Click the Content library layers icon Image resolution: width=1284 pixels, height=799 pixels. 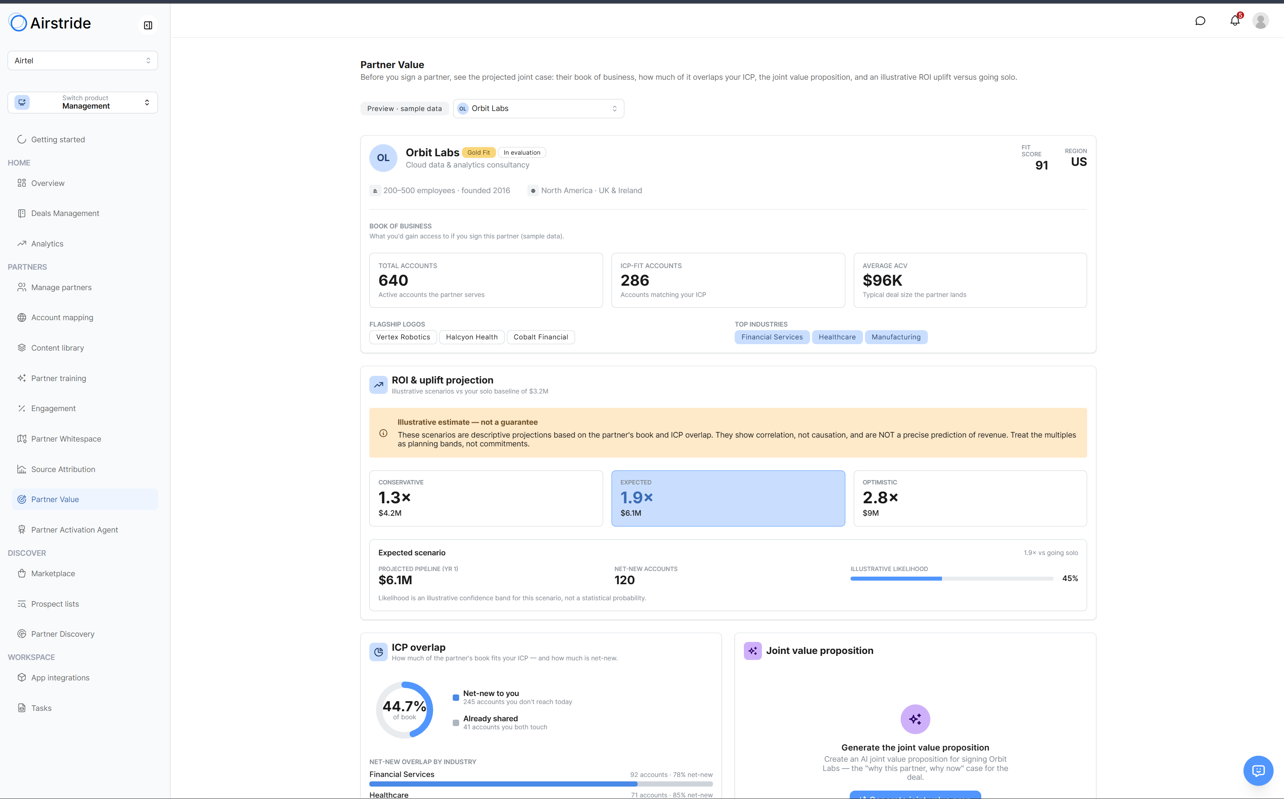click(22, 348)
